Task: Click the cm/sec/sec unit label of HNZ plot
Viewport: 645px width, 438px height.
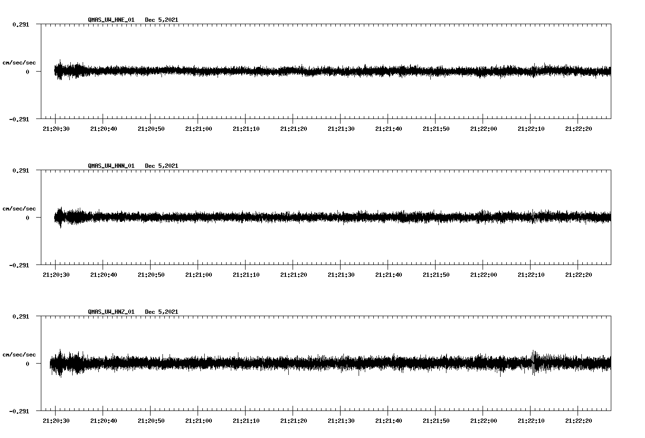Action: coord(19,355)
